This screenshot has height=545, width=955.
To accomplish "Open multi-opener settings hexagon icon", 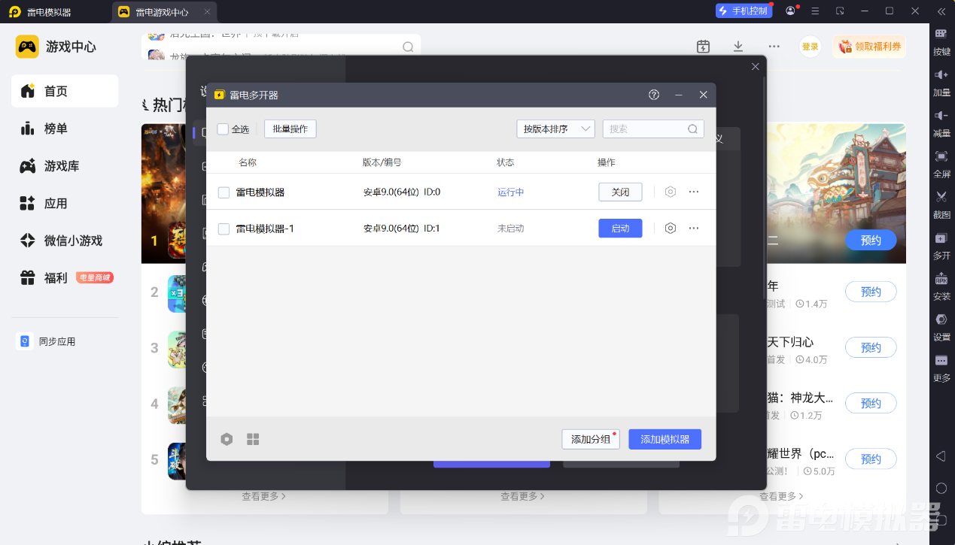I will (x=227, y=439).
